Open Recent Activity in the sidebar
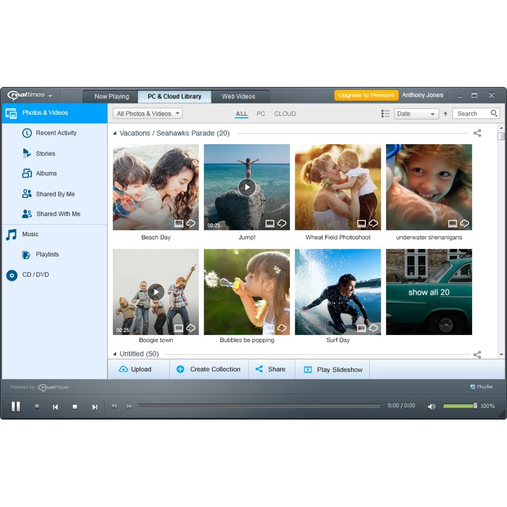Screen dimensions: 507x507 point(56,133)
